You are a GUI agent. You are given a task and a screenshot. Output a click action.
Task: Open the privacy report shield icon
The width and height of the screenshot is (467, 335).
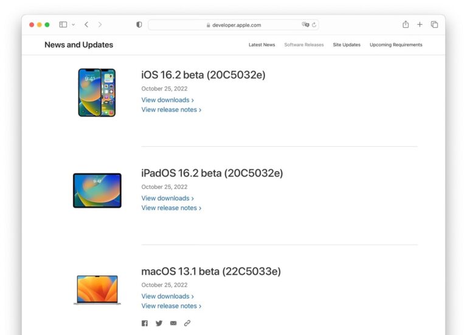tap(139, 25)
